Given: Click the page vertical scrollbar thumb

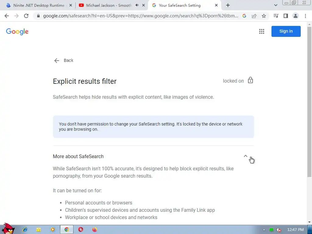Looking at the screenshot, I should pyautogui.click(x=309, y=101).
